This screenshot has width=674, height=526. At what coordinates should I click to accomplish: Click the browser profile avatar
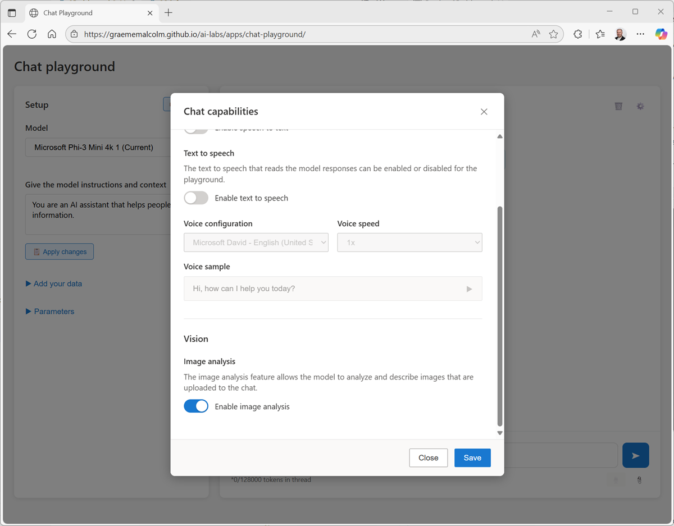click(620, 34)
